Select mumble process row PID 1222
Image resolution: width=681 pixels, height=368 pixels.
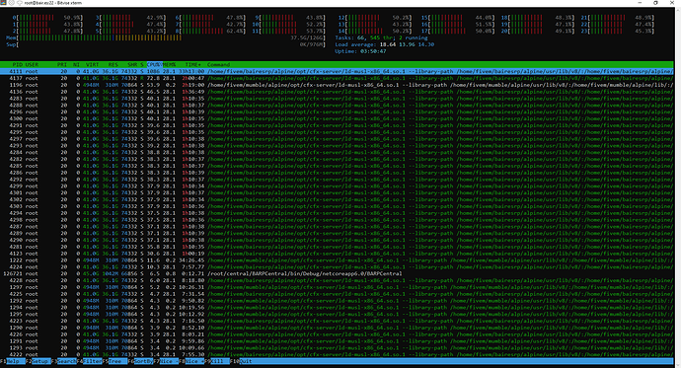coord(337,260)
